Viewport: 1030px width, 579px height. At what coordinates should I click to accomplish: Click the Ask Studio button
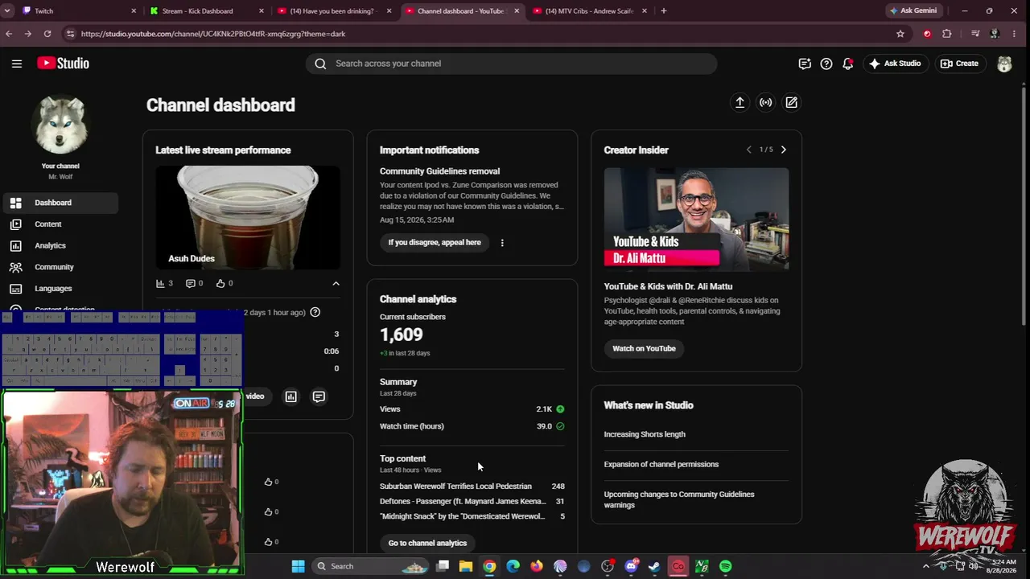tap(895, 64)
